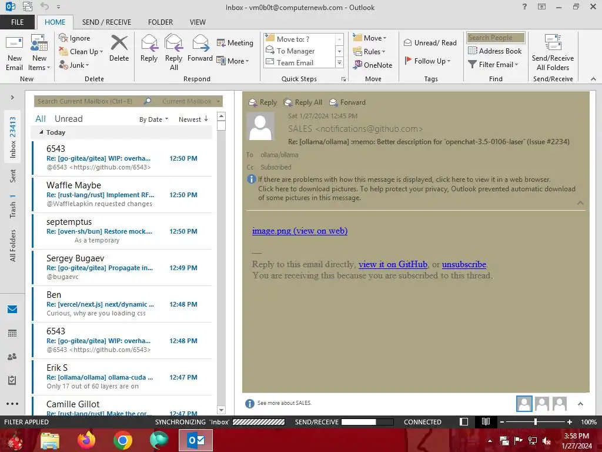Collapse the message header details
602x452 pixels.
point(580,202)
